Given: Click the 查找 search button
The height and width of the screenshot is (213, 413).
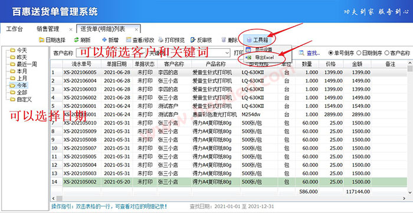Looking at the screenshot, I should coord(310,53).
